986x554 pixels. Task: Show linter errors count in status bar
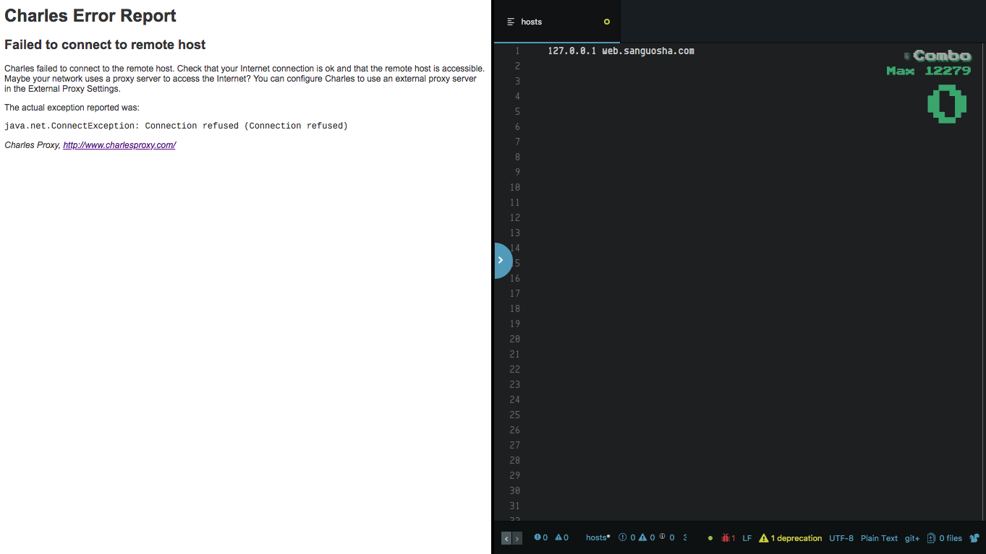(x=541, y=537)
